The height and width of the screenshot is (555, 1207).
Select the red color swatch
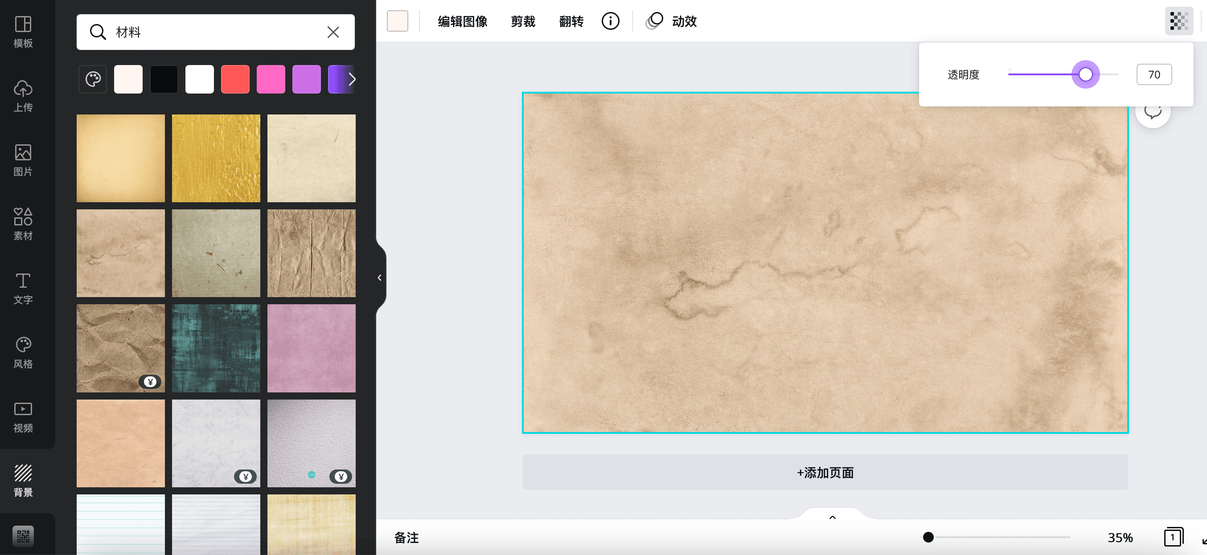235,79
